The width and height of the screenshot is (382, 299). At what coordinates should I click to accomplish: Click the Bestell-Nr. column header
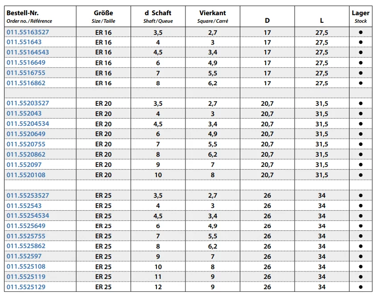pos(22,13)
